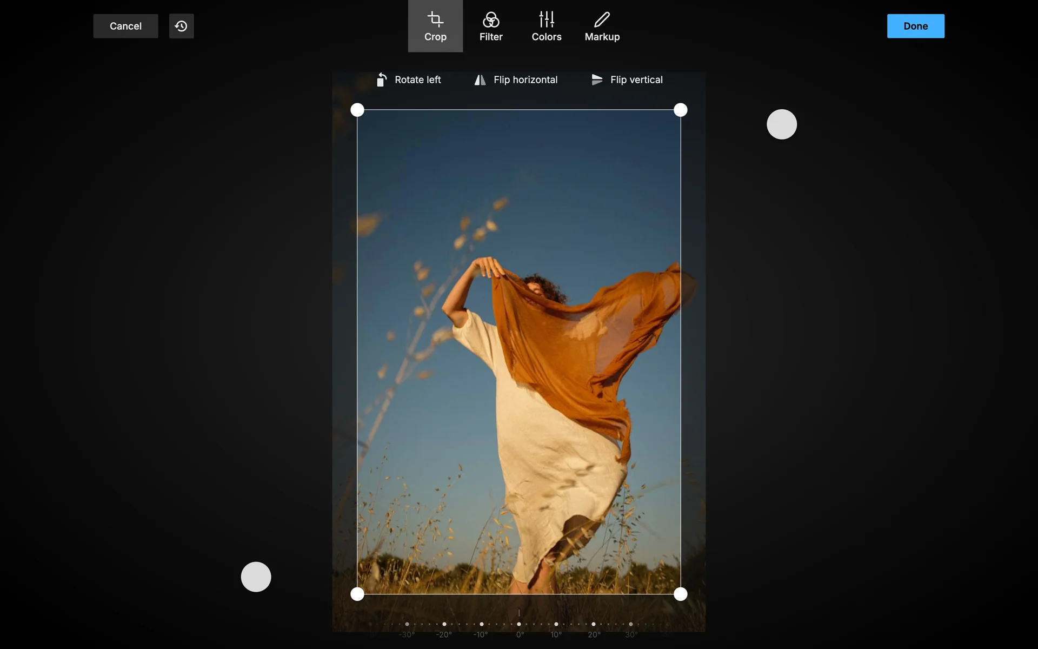Set rotation slider to -20° mark
Image resolution: width=1038 pixels, height=649 pixels.
pos(444,624)
